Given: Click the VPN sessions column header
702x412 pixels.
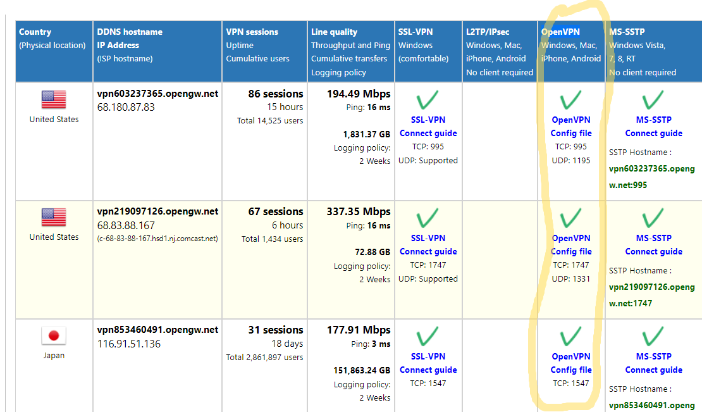Looking at the screenshot, I should [253, 32].
